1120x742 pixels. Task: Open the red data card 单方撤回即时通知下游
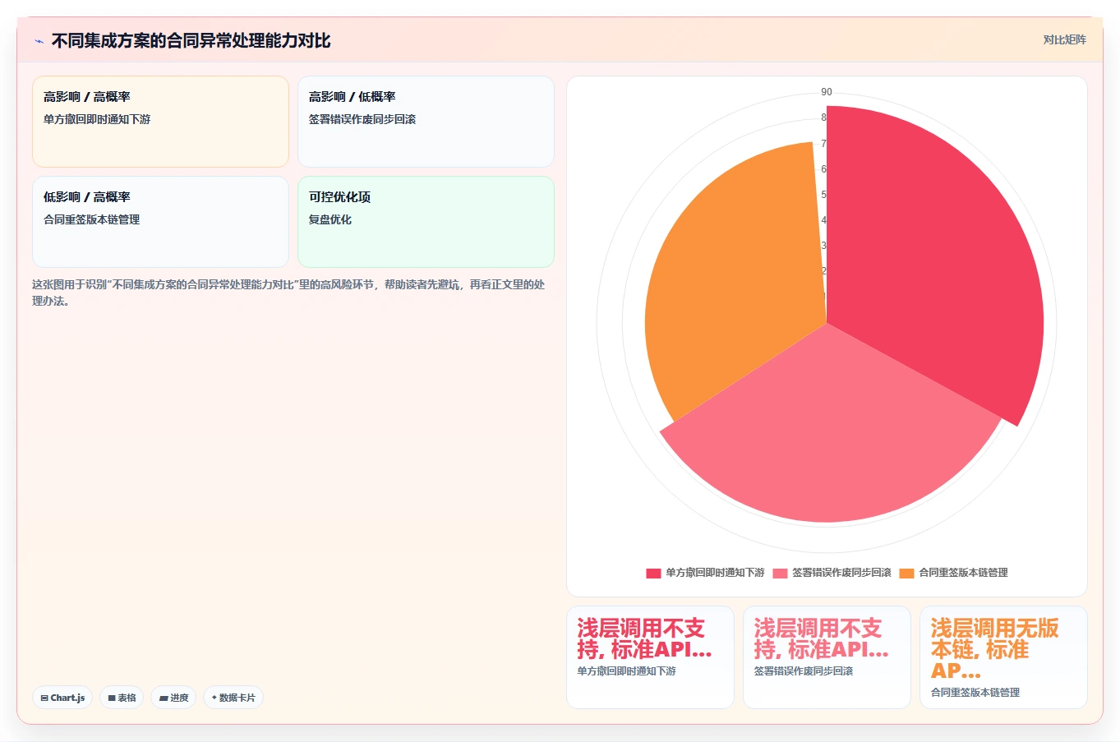tap(650, 657)
